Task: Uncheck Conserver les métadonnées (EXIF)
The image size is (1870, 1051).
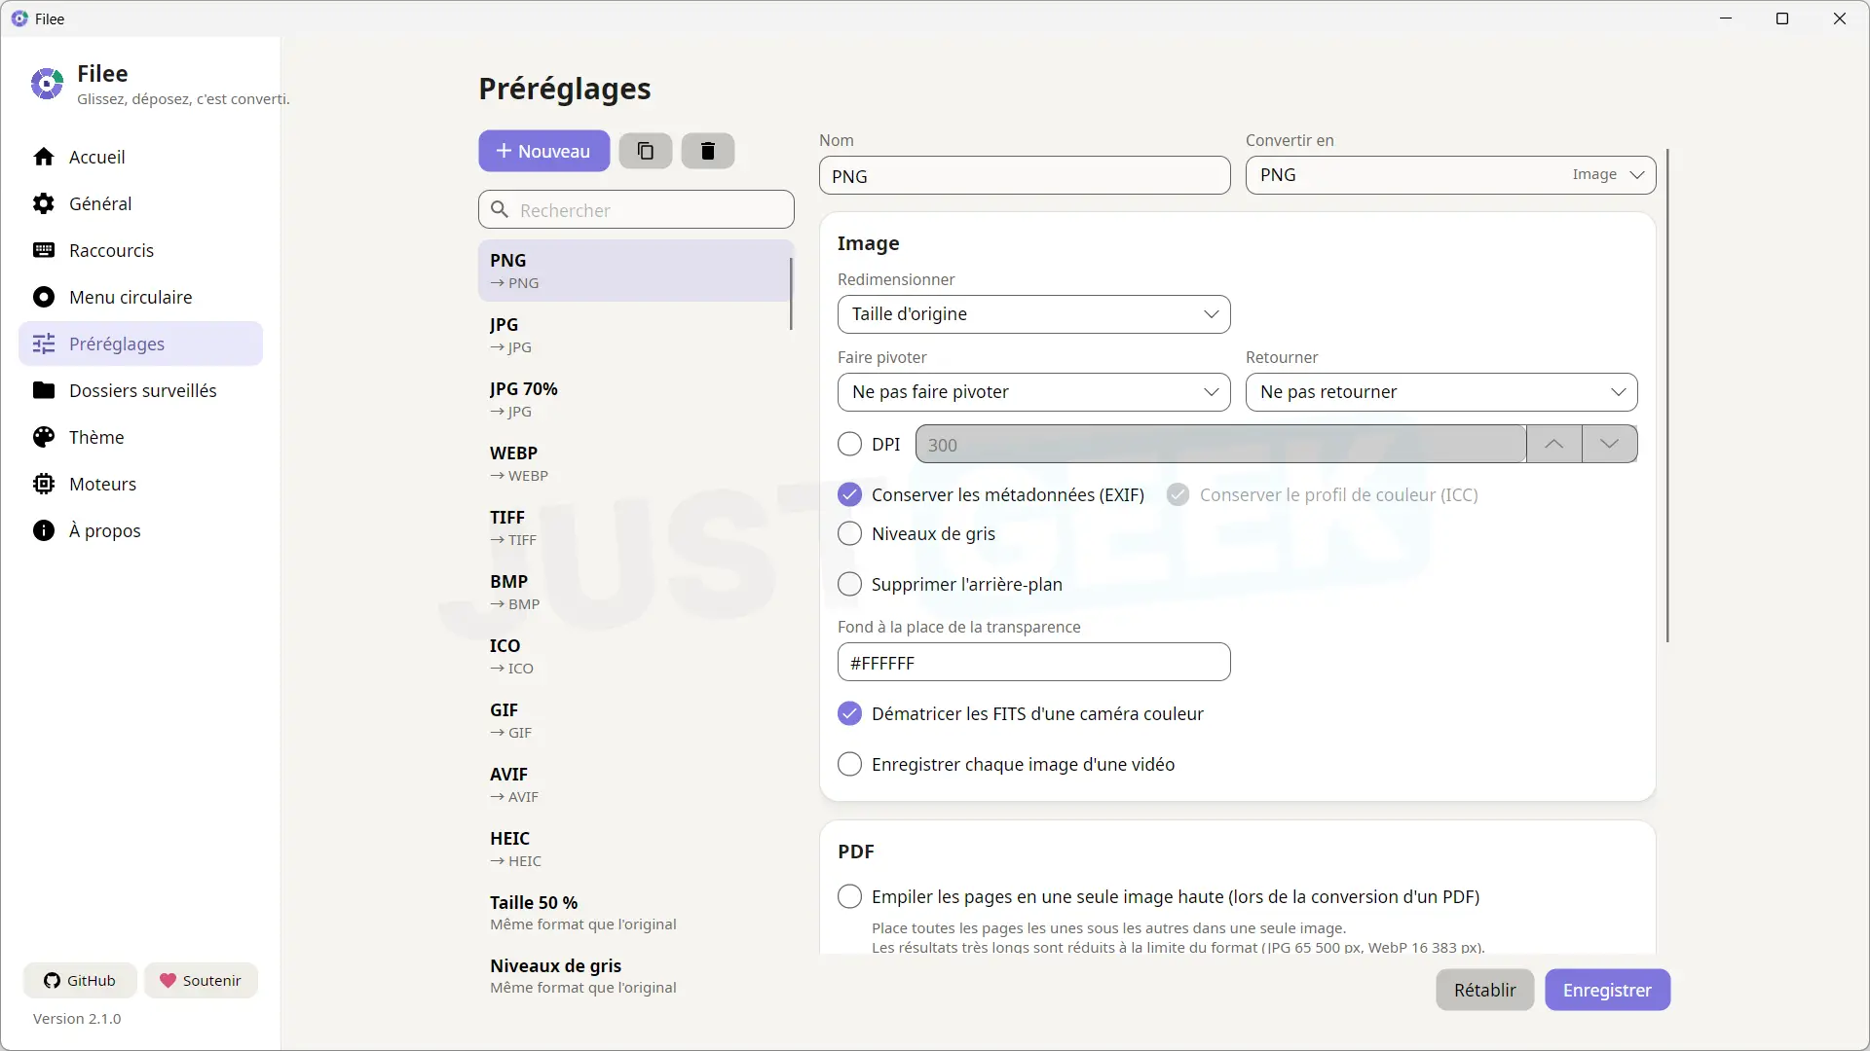Action: pyautogui.click(x=849, y=494)
